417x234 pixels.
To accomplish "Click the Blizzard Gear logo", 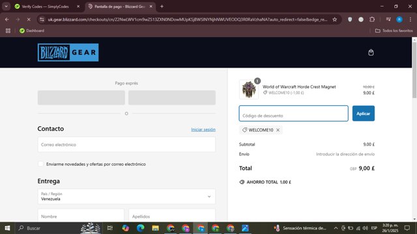I will point(68,53).
